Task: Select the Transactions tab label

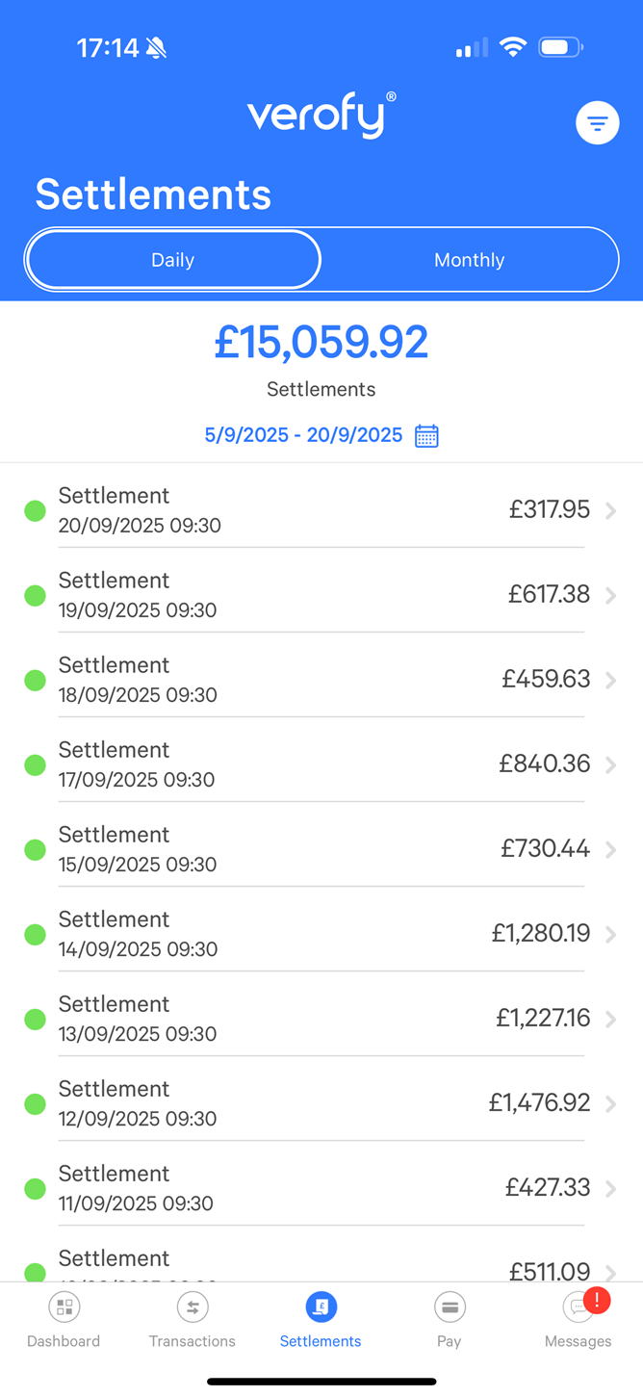Action: tap(193, 1341)
